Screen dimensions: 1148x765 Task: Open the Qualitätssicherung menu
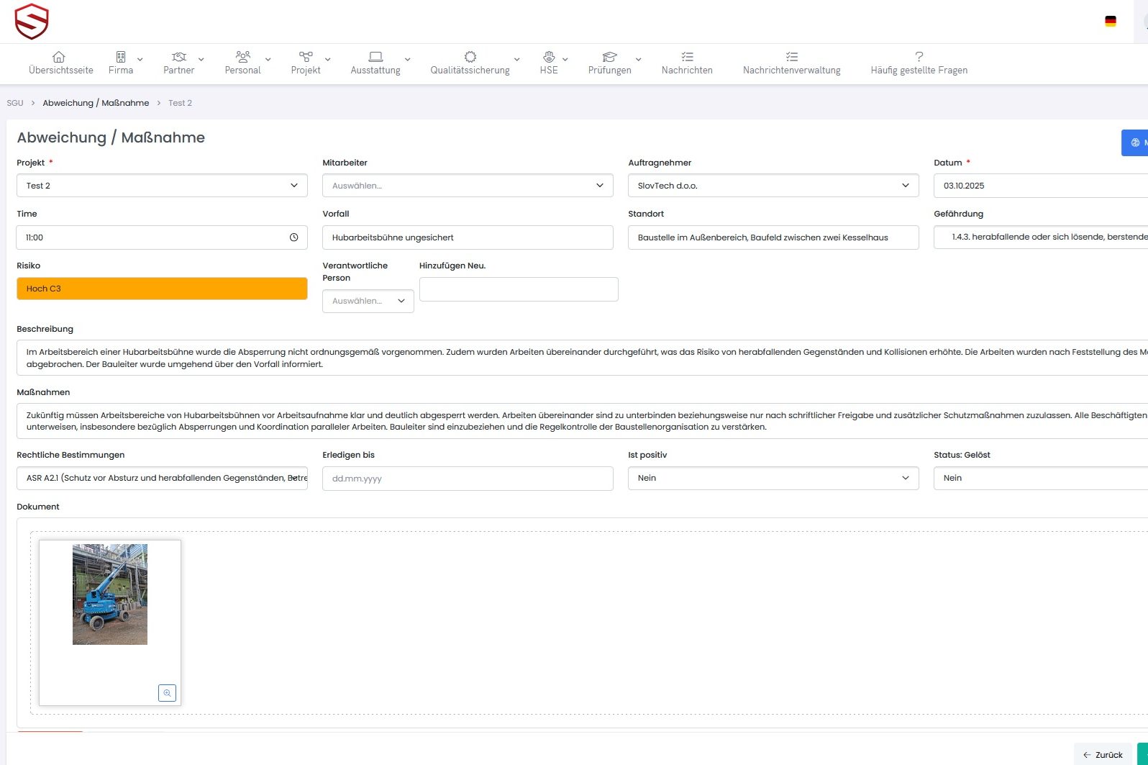pos(470,63)
